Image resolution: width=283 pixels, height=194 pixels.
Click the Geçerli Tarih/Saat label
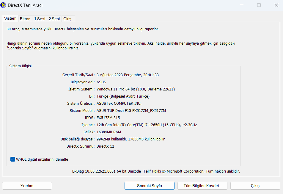[x=78, y=75]
